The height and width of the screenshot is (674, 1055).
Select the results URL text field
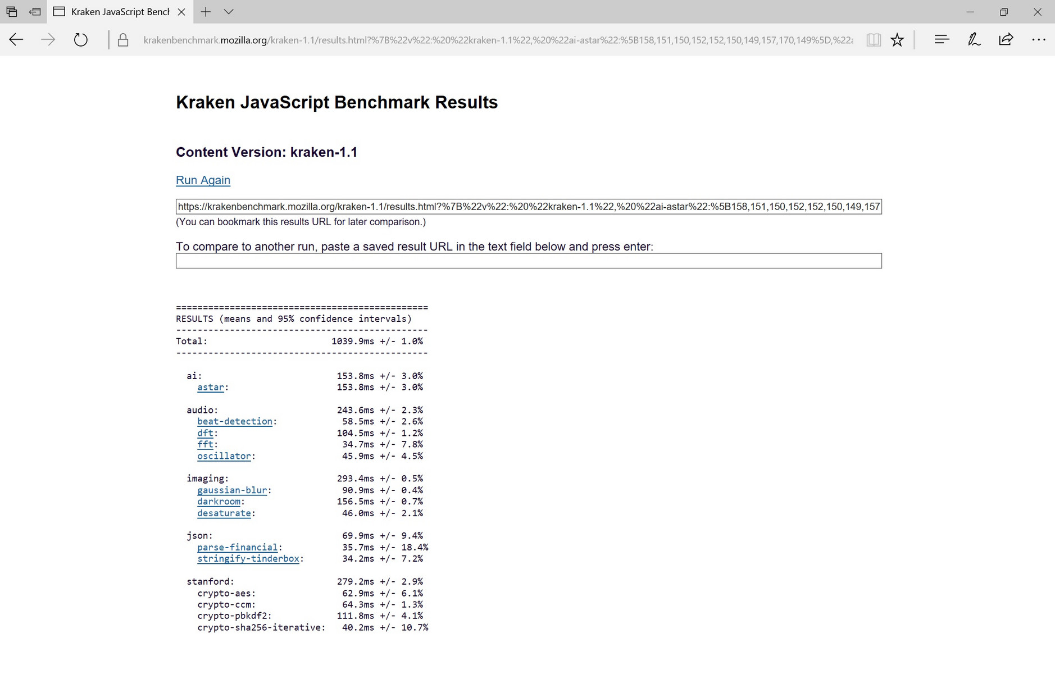[529, 207]
